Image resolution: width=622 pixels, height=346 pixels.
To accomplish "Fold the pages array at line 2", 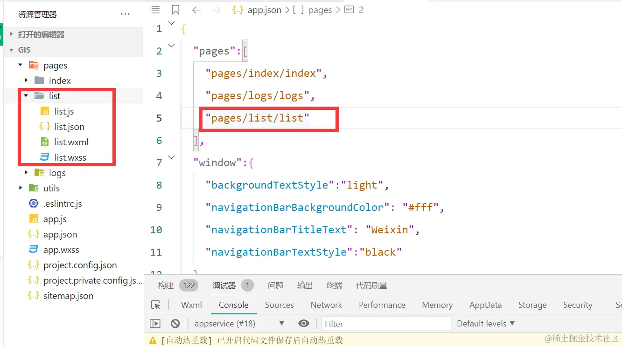I will tap(171, 45).
